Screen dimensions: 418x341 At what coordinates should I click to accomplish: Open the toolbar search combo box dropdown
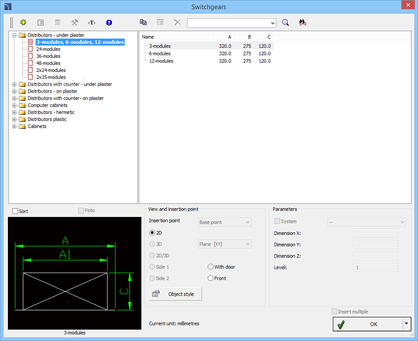click(273, 23)
